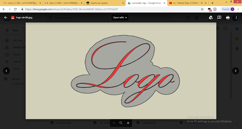The height and width of the screenshot is (129, 242).
Task: Zoom in with the plus button
Action: pos(128,123)
